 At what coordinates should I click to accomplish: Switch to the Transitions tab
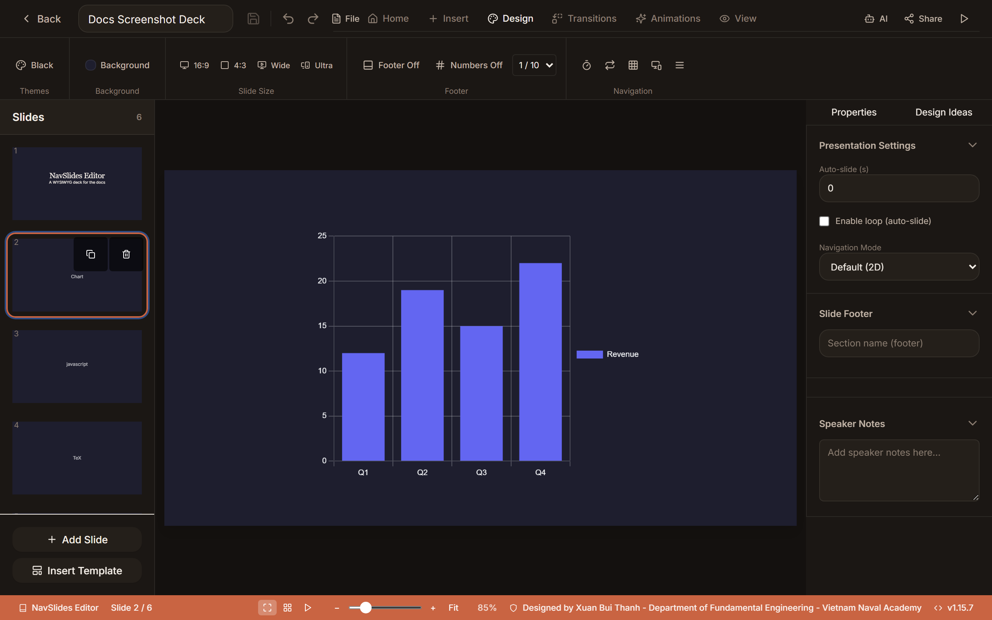click(x=584, y=19)
